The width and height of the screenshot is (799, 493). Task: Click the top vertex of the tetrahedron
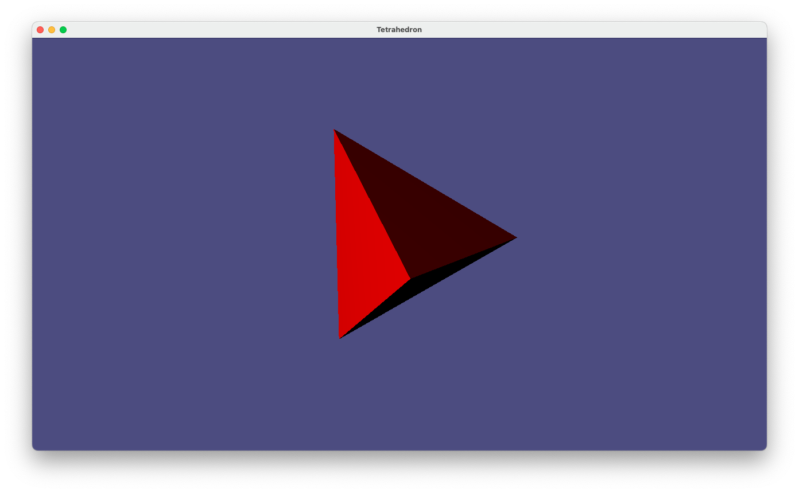pyautogui.click(x=335, y=130)
